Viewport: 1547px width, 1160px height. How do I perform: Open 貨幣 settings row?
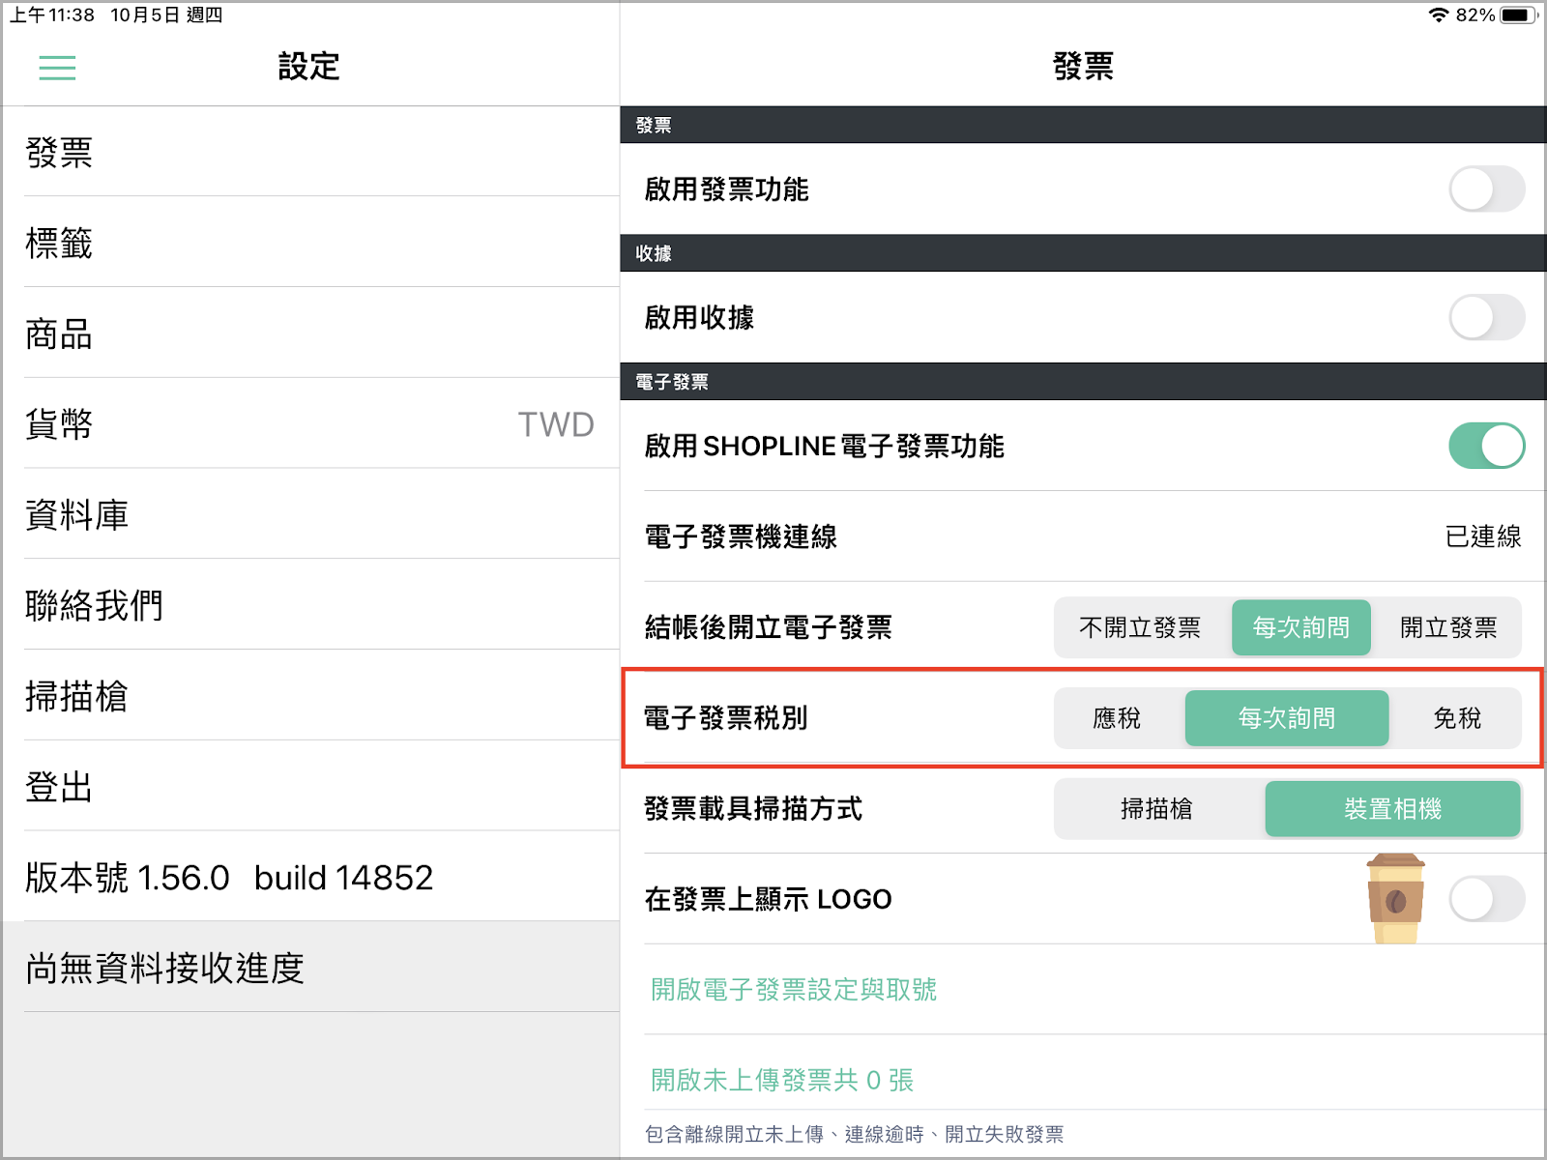coord(310,423)
